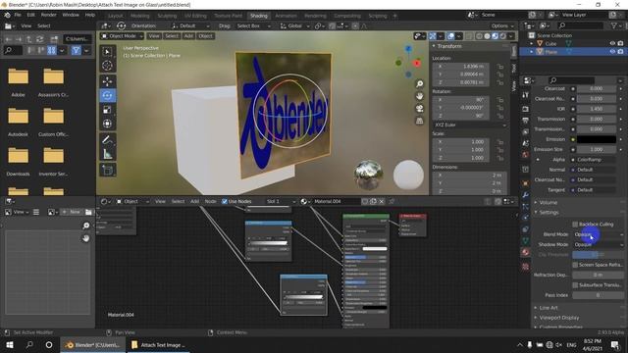Click the New image button

pos(72,212)
